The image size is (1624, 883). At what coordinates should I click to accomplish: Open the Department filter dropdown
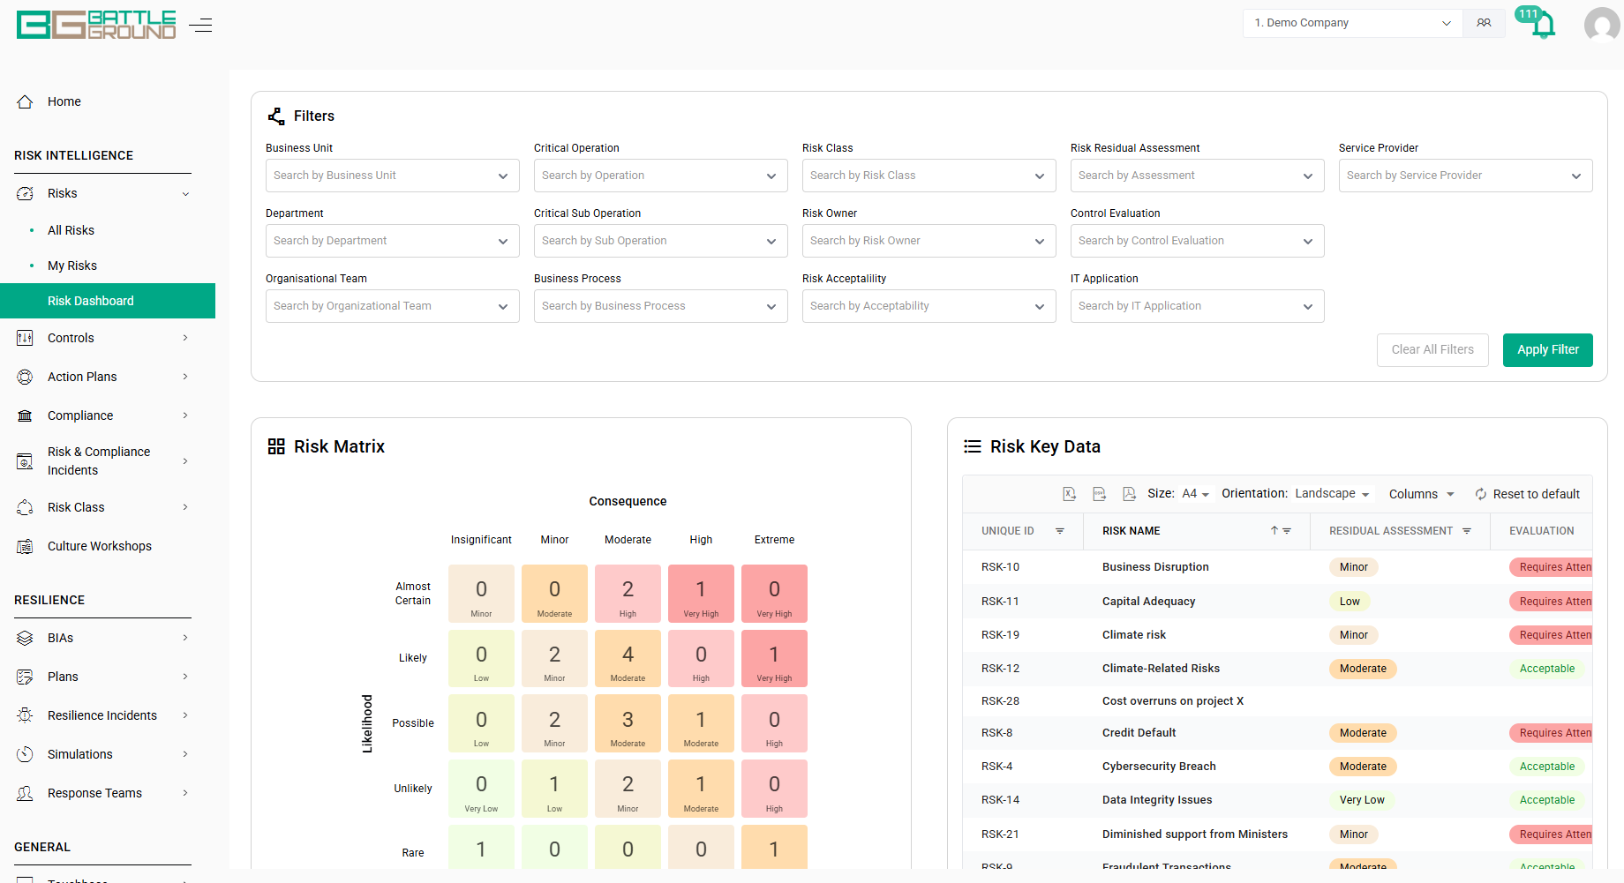click(x=393, y=241)
